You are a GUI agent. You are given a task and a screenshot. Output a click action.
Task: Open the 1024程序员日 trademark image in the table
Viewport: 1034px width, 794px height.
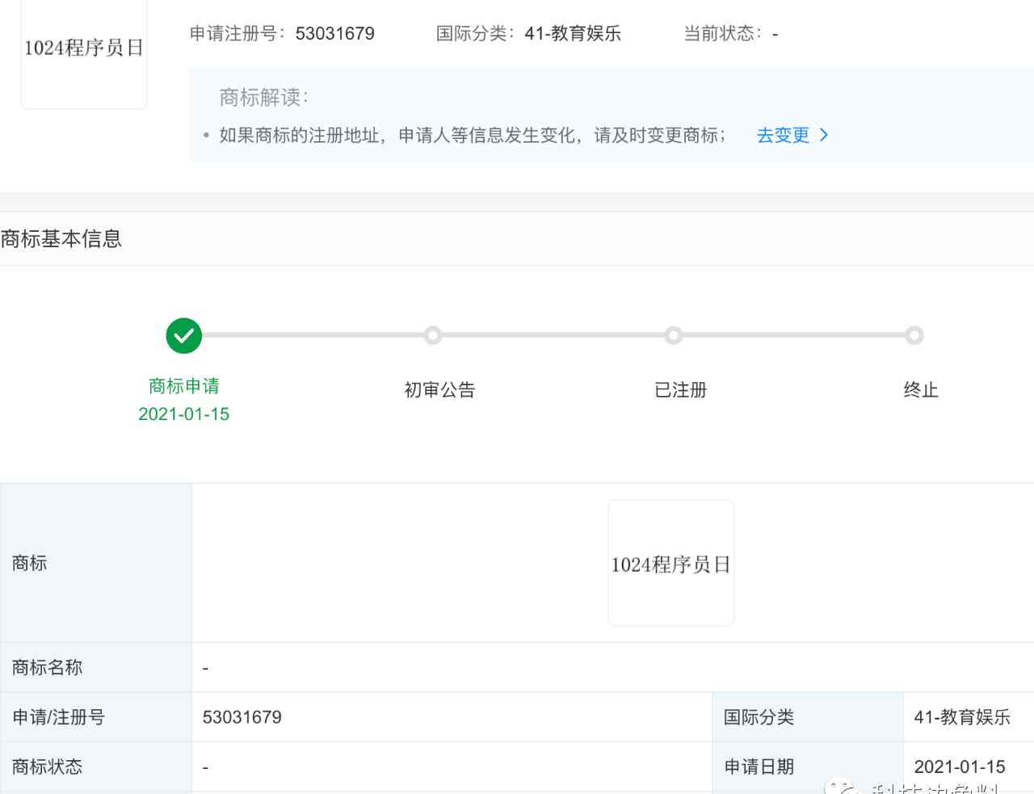tap(671, 563)
